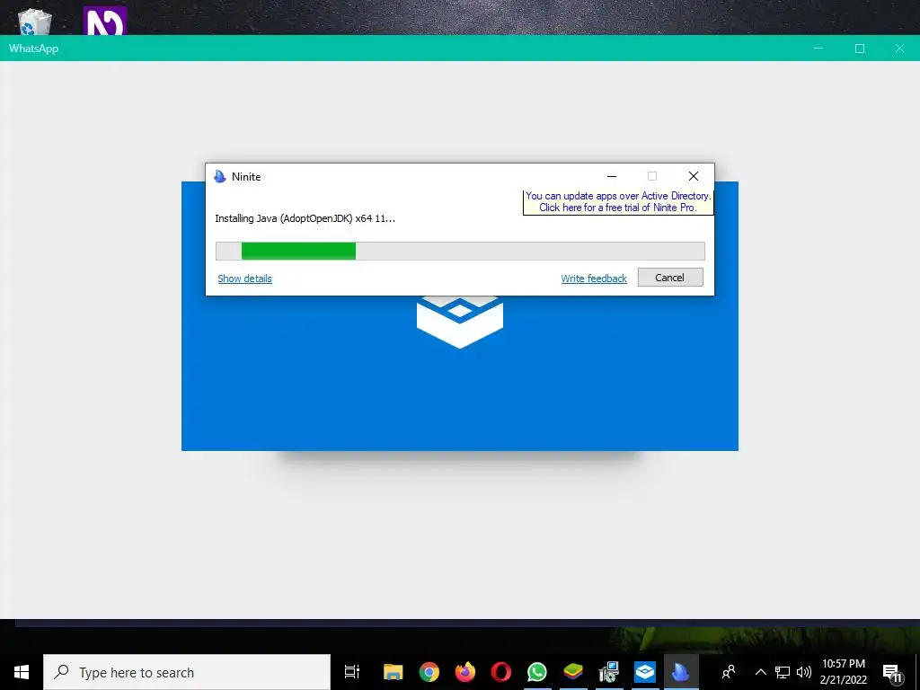Click the white box logo in blue panel
920x690 pixels.
point(459,322)
